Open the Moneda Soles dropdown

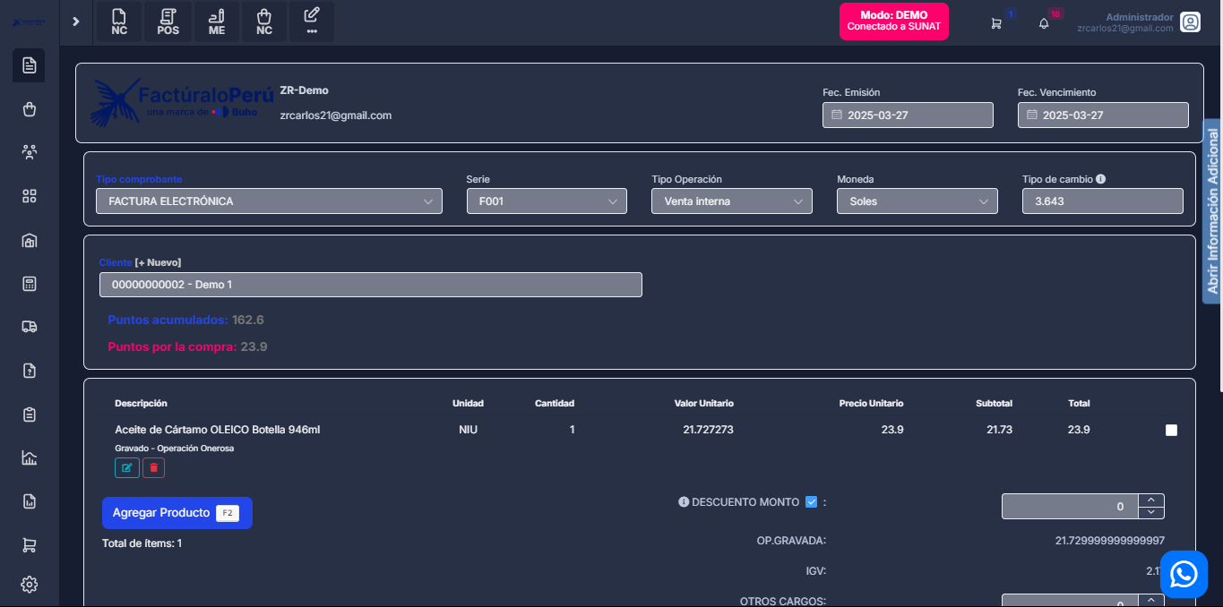(917, 201)
